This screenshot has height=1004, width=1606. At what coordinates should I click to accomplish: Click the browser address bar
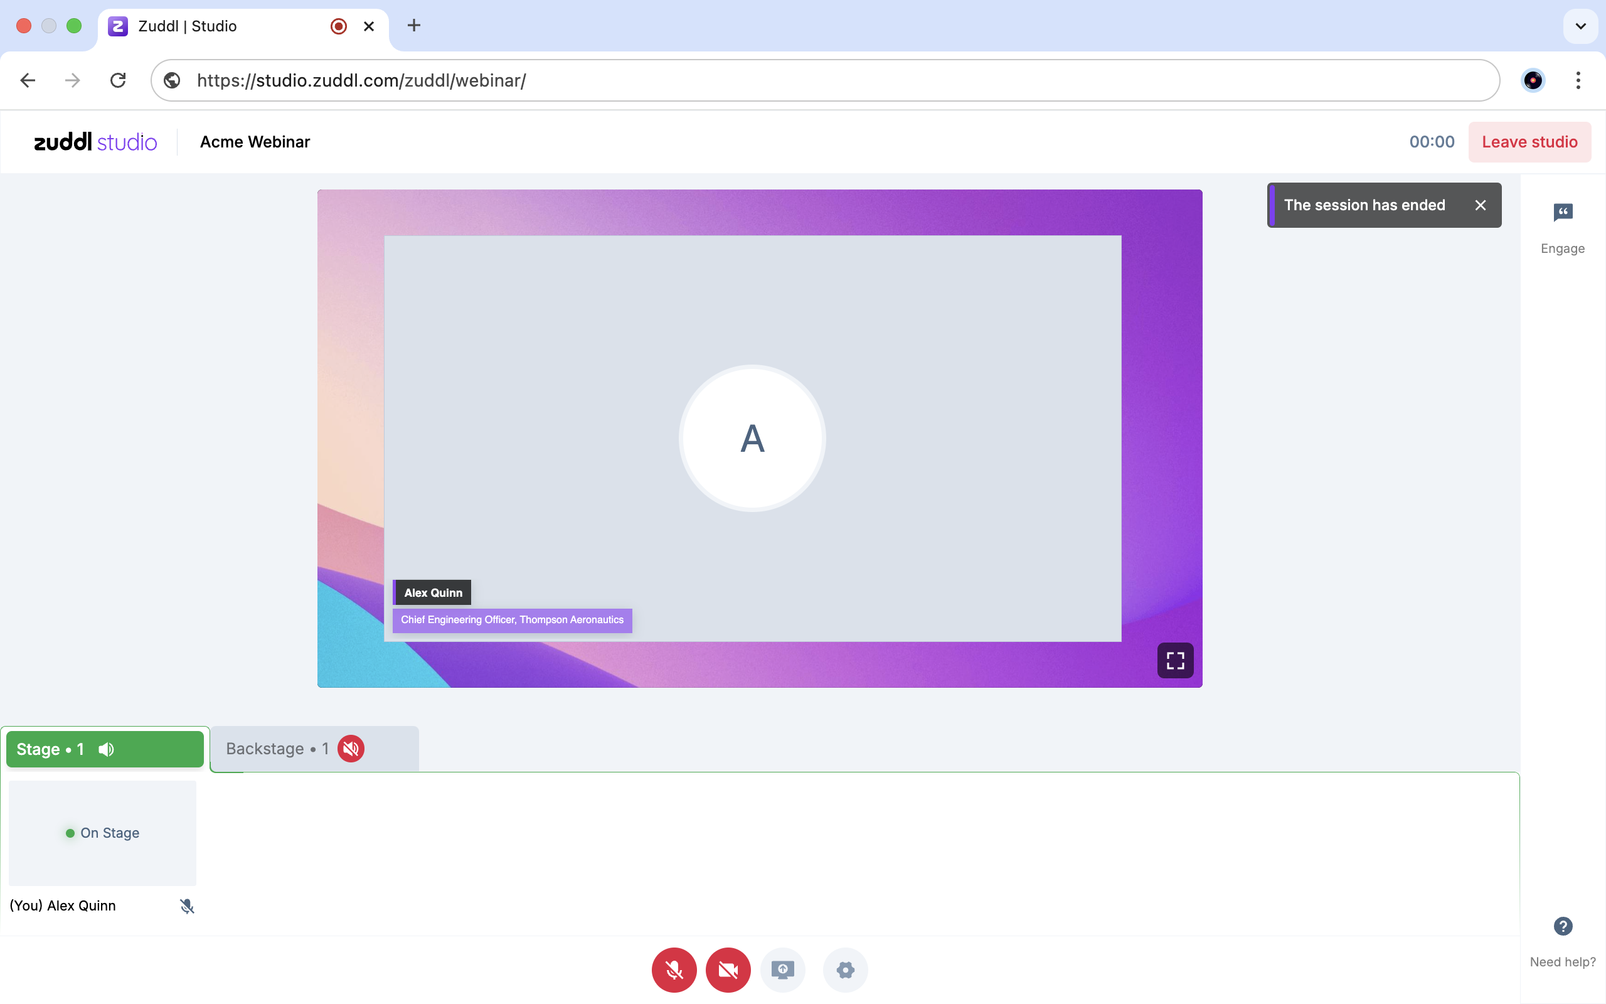(x=825, y=80)
